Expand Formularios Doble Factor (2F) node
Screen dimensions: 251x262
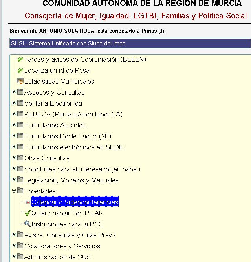pos(14,136)
